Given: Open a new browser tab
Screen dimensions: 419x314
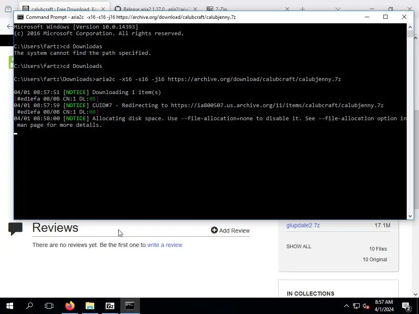Looking at the screenshot, I should pos(302,9).
